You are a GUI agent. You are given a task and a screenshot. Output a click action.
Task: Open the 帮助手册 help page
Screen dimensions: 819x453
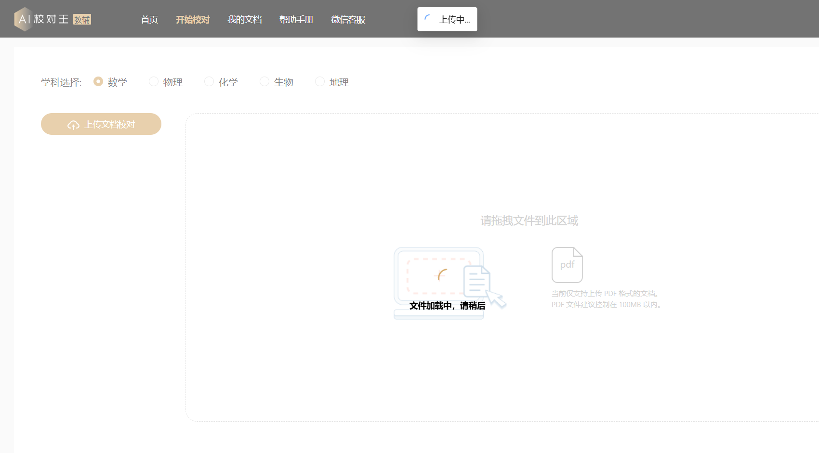(x=296, y=20)
